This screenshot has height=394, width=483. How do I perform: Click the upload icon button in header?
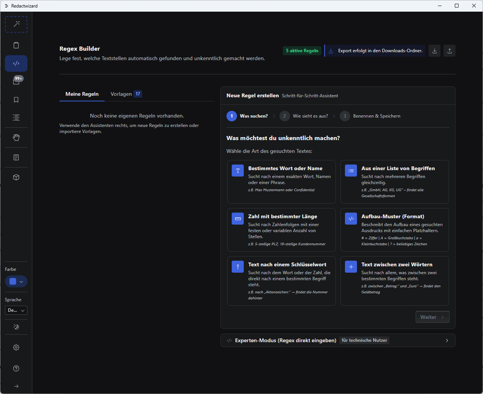tap(450, 51)
